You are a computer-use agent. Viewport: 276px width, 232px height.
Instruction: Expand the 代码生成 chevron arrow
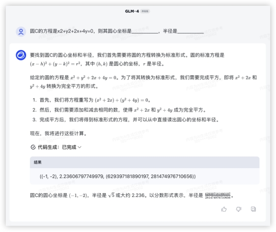(80, 147)
